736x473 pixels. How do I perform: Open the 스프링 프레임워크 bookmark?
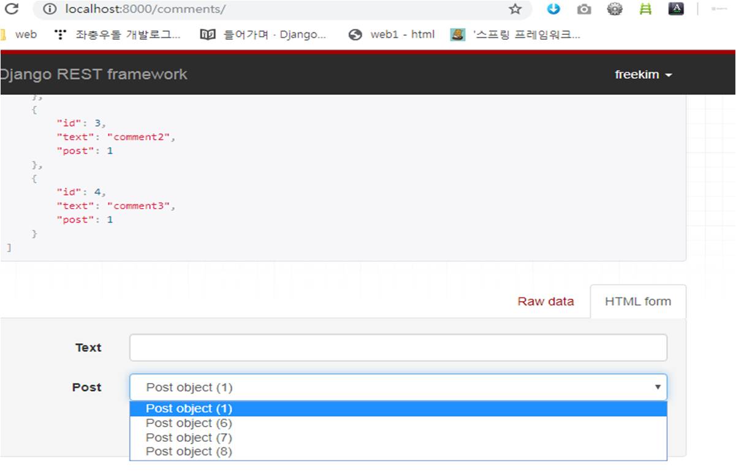pyautogui.click(x=515, y=34)
